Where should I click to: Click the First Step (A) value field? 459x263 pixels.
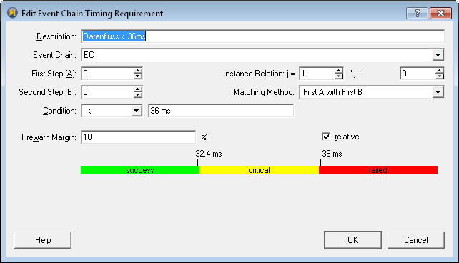click(107, 74)
